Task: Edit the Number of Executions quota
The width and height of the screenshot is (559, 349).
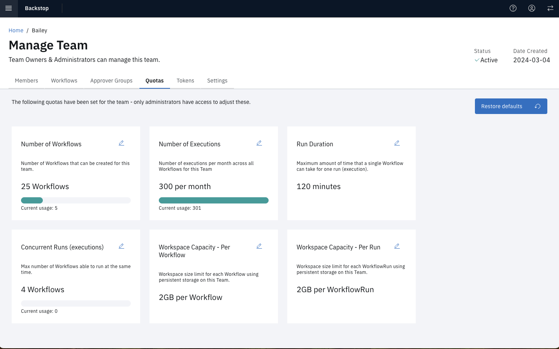Action: tap(259, 143)
